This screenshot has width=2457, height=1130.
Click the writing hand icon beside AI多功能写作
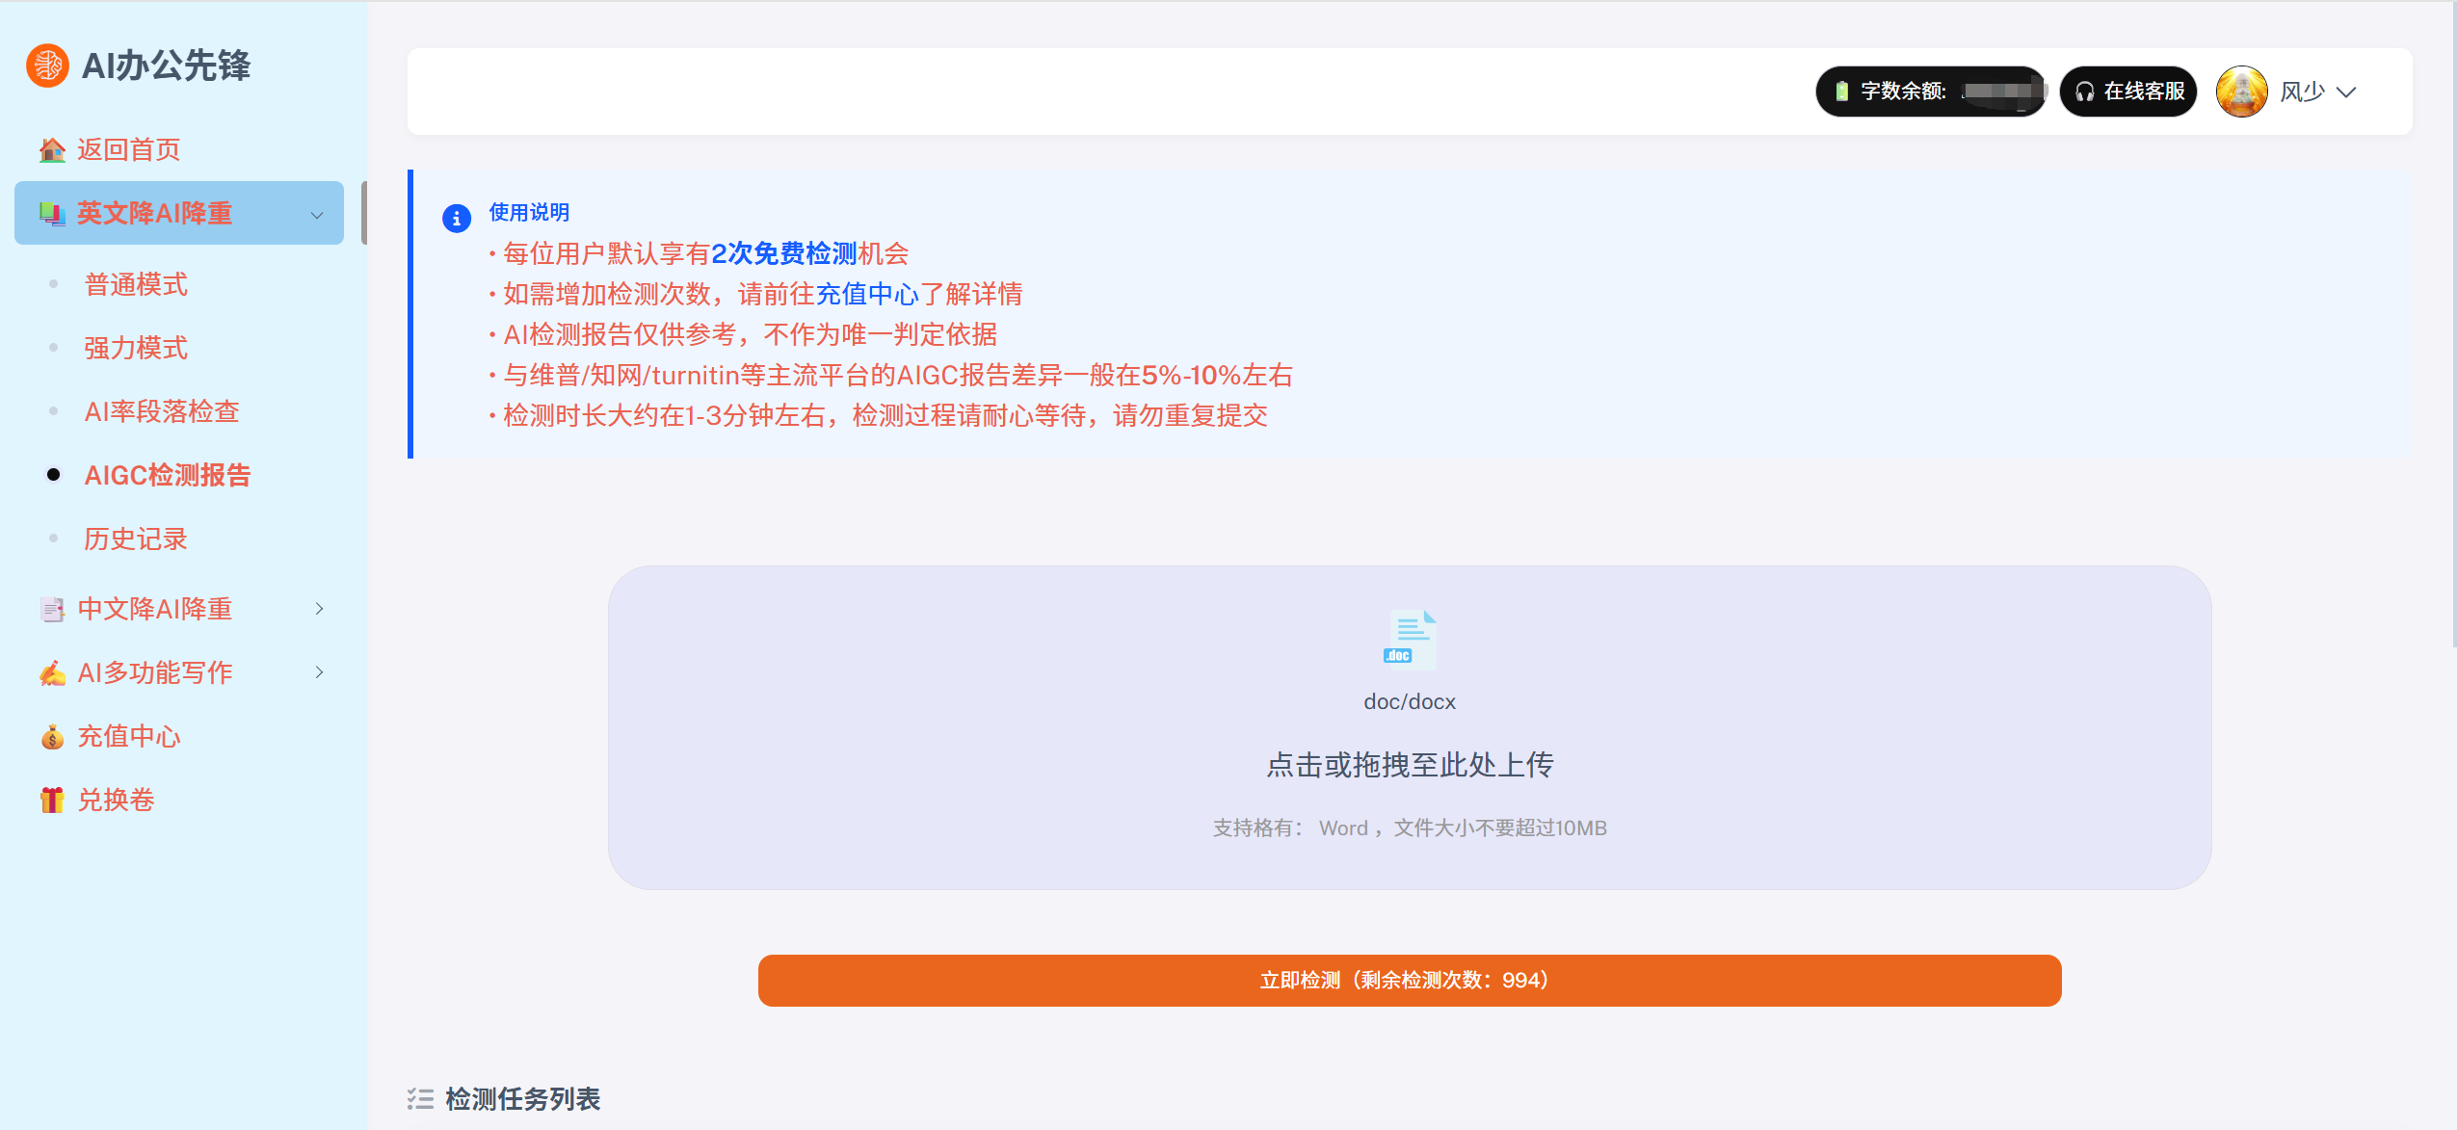point(52,673)
